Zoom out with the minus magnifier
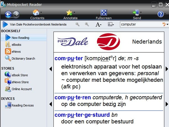The height and width of the screenshot is (127, 169). 78,24
